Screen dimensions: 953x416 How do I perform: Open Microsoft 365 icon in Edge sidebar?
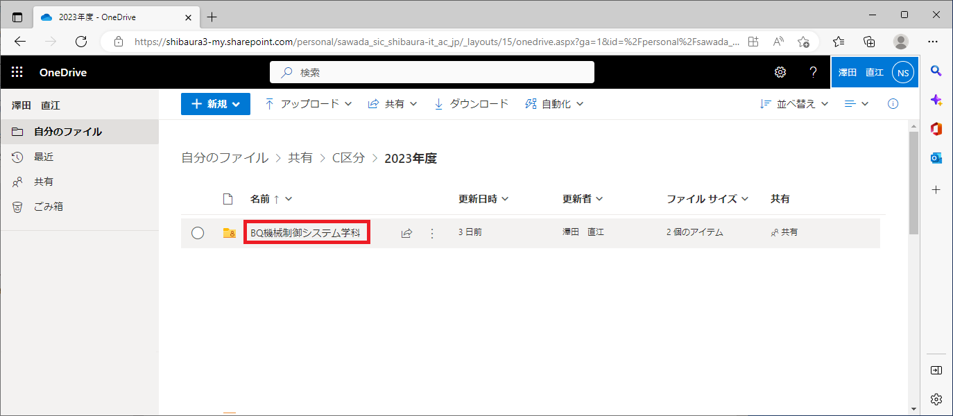(x=936, y=129)
